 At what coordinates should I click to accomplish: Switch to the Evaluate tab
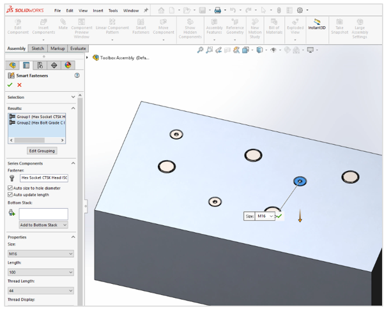78,48
